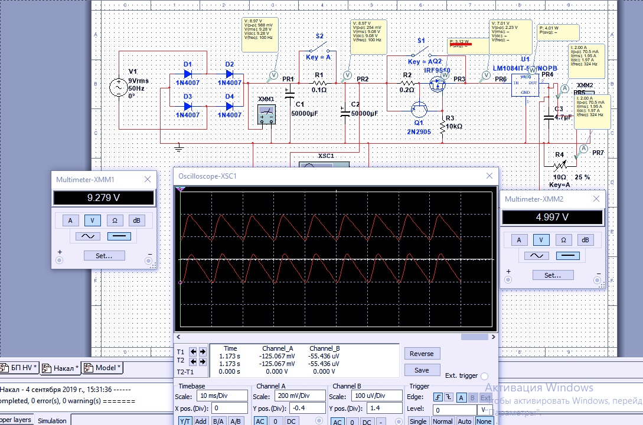
Task: Set Channel A coupling to DC
Action: pyautogui.click(x=292, y=421)
